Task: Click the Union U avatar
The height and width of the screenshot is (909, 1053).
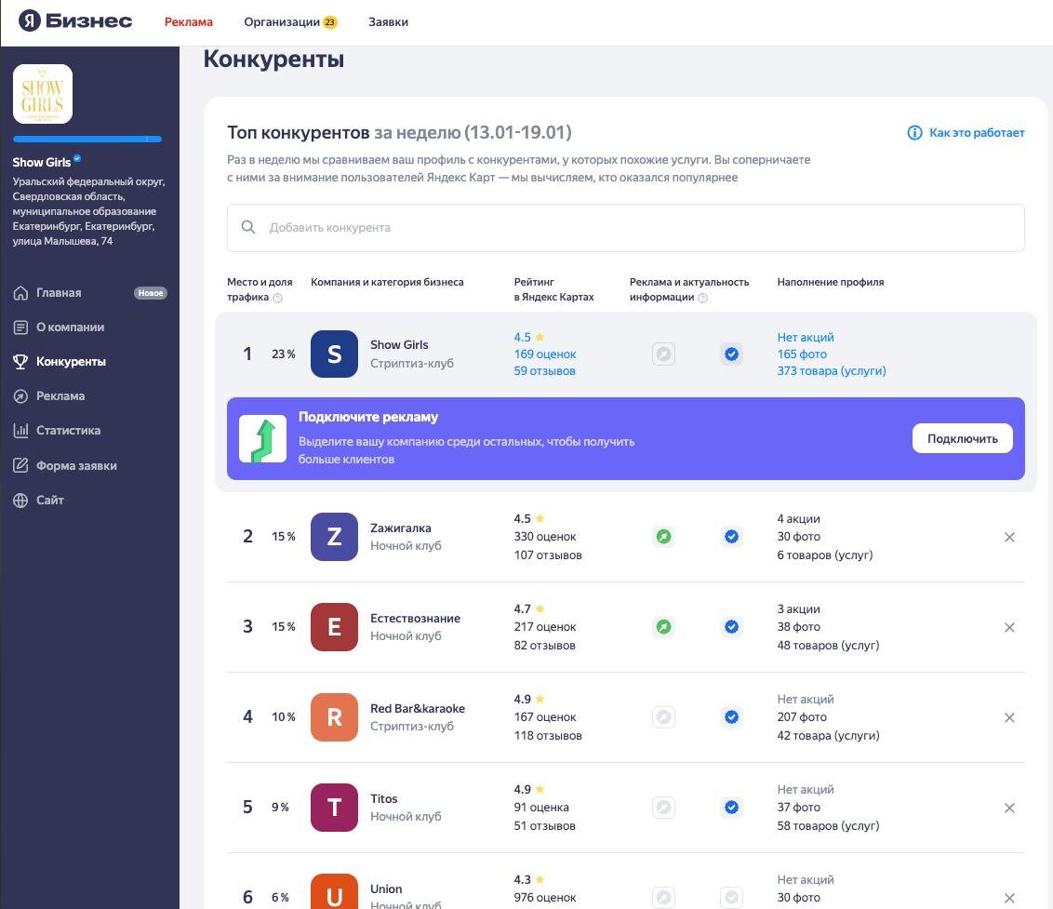Action: (x=334, y=891)
